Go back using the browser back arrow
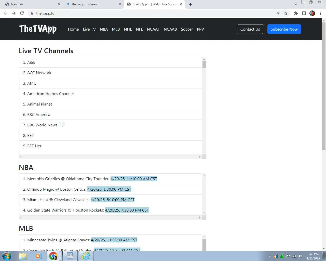 tap(6, 13)
